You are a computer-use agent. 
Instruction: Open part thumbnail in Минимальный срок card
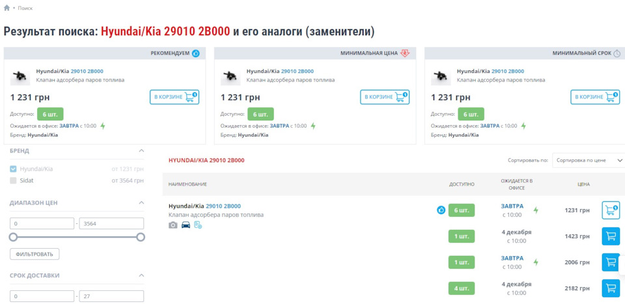[x=441, y=76]
